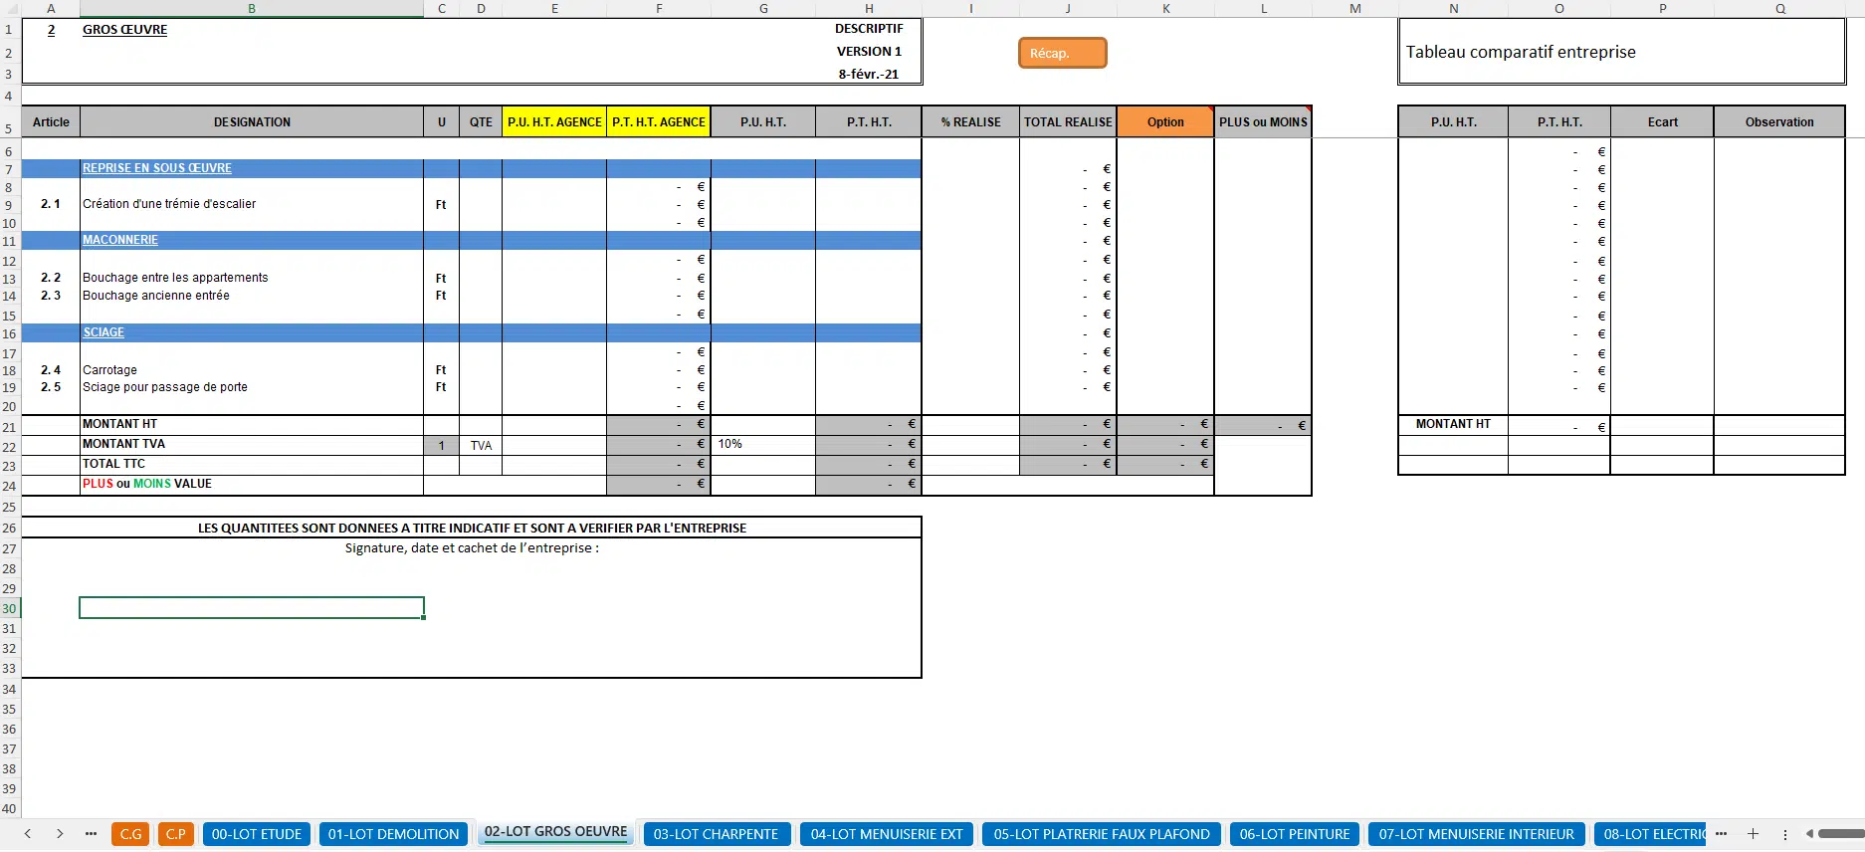The width and height of the screenshot is (1865, 852).
Task: Open the 05-LOT PLATRERIE FAUX PLAFOND tab
Action: click(x=1101, y=834)
